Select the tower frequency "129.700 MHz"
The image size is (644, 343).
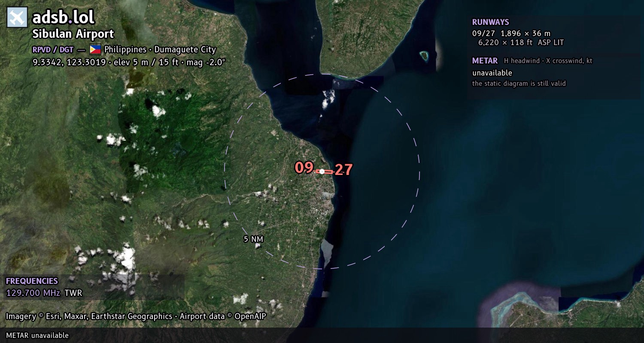point(33,293)
